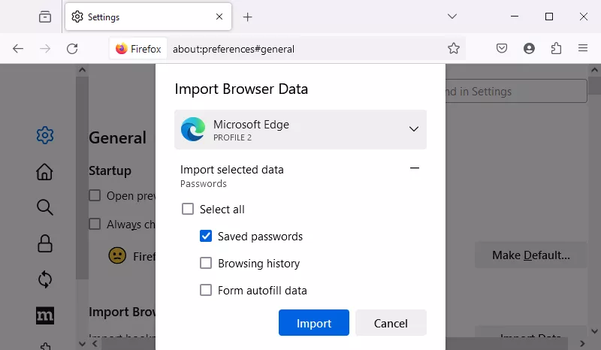Click the blue Import button
The height and width of the screenshot is (350, 601).
coord(314,323)
